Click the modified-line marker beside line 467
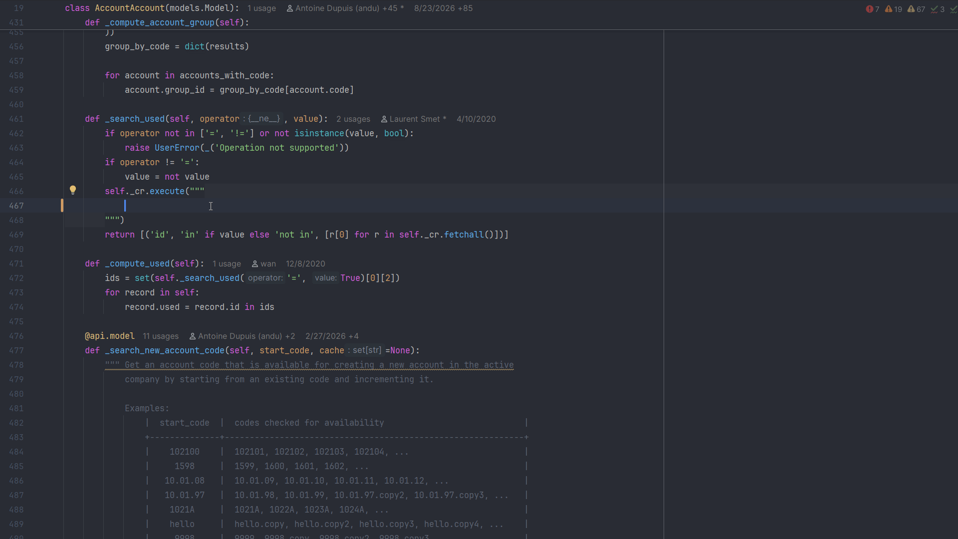This screenshot has width=958, height=539. pyautogui.click(x=62, y=206)
